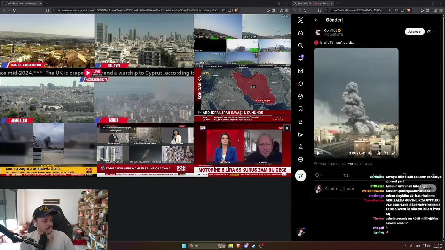
Task: Go back with the Gönderi arrow
Action: (x=316, y=20)
